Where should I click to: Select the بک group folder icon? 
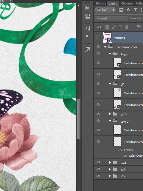[115, 176]
